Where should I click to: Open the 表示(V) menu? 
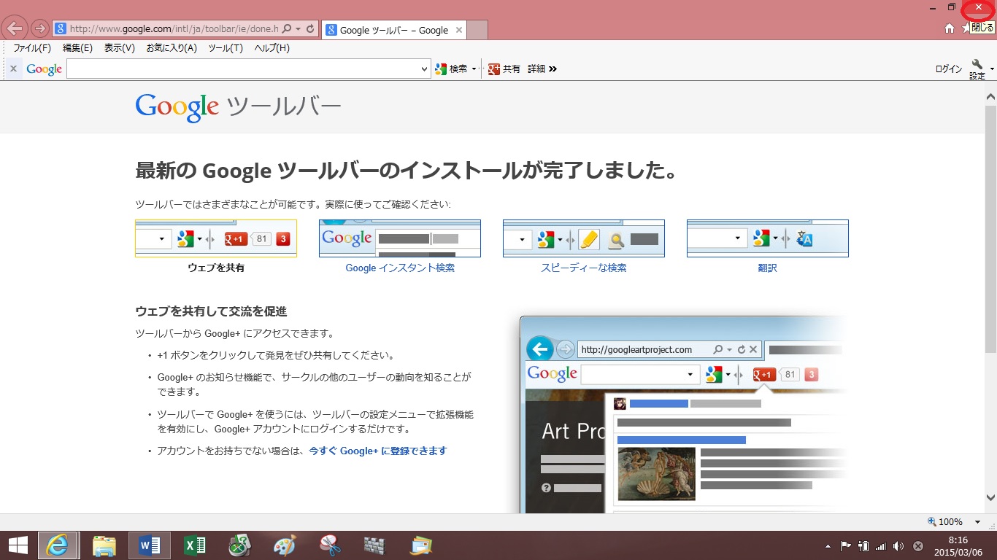tap(120, 48)
